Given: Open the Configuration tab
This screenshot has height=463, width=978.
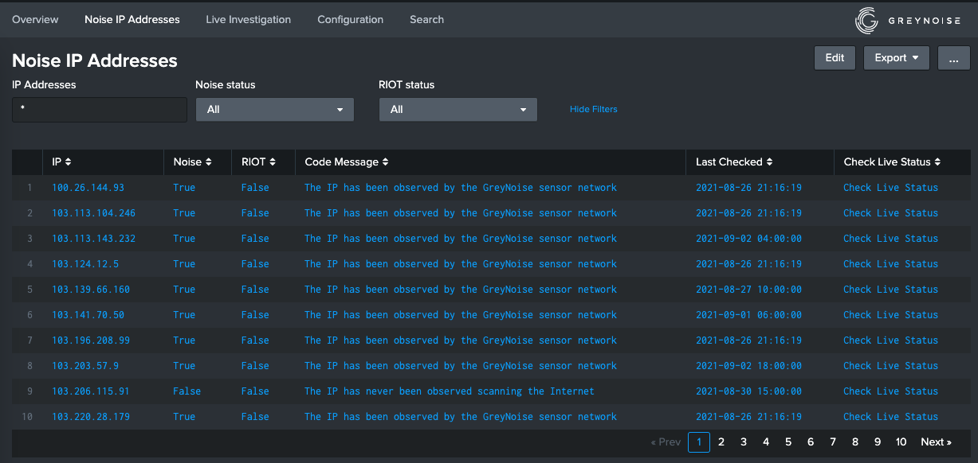Looking at the screenshot, I should pos(350,19).
